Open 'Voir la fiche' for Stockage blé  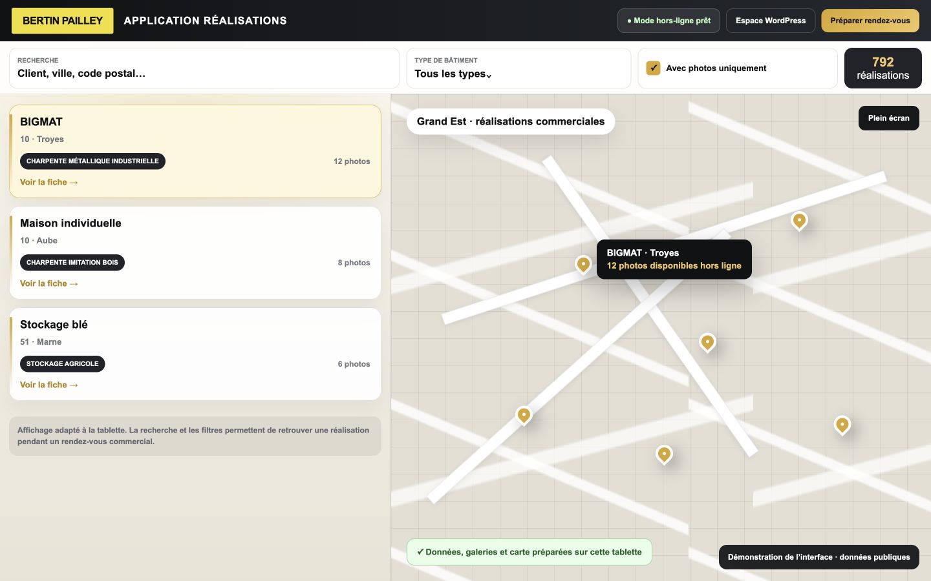49,385
